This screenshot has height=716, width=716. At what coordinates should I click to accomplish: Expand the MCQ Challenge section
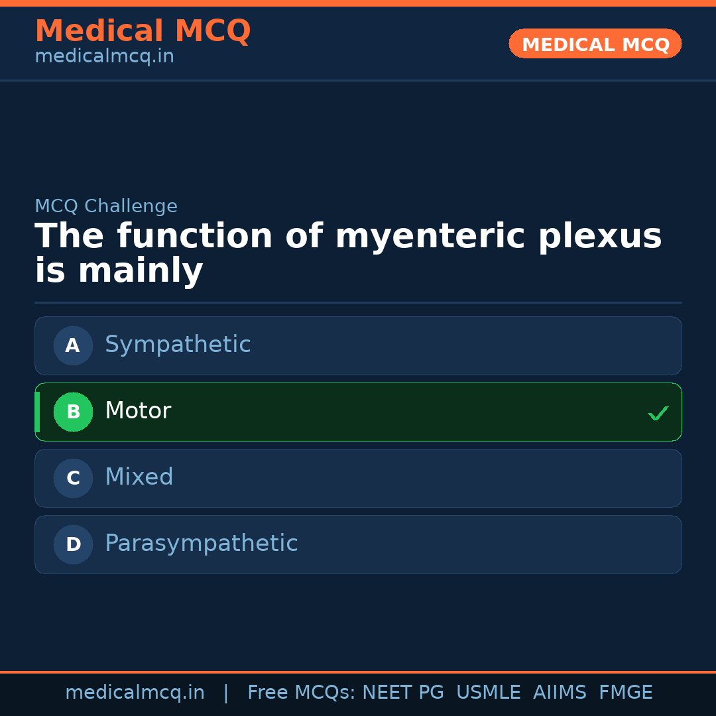(106, 206)
